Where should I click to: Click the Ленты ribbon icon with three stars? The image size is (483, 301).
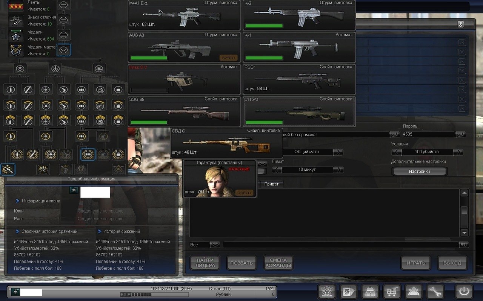pyautogui.click(x=16, y=6)
